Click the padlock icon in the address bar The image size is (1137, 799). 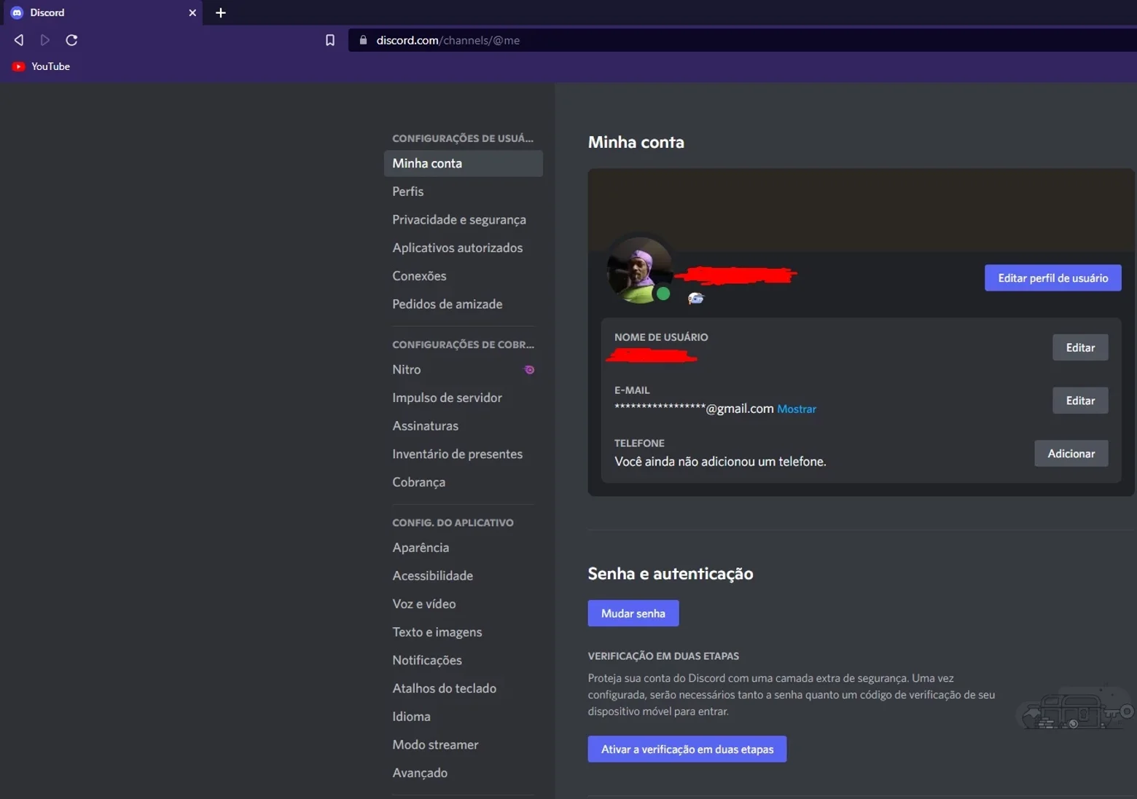[x=363, y=40]
